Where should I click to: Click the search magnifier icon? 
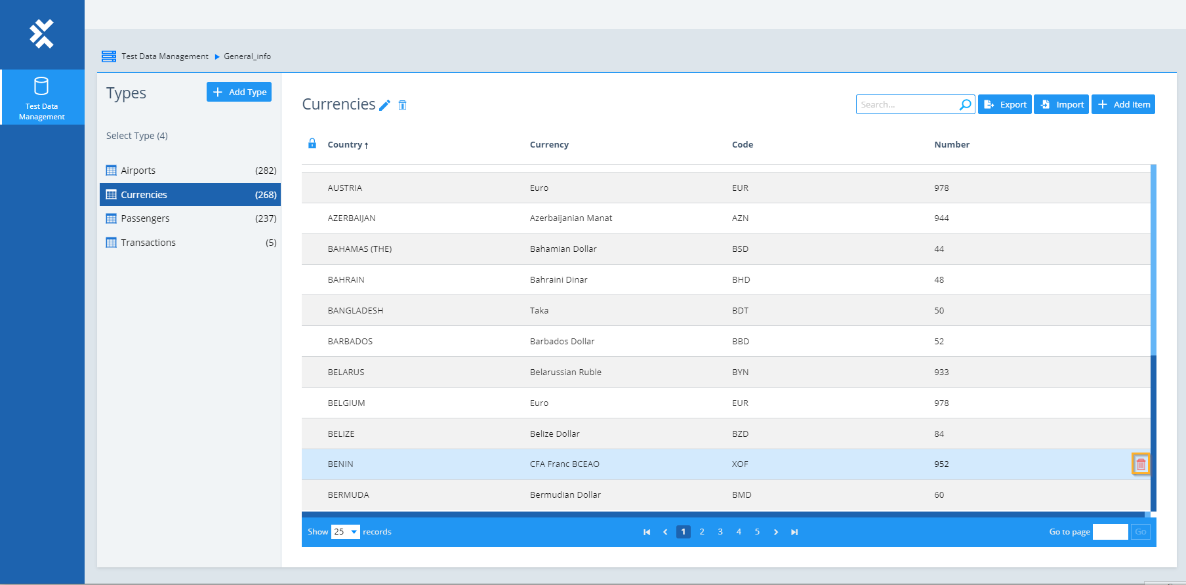point(965,105)
